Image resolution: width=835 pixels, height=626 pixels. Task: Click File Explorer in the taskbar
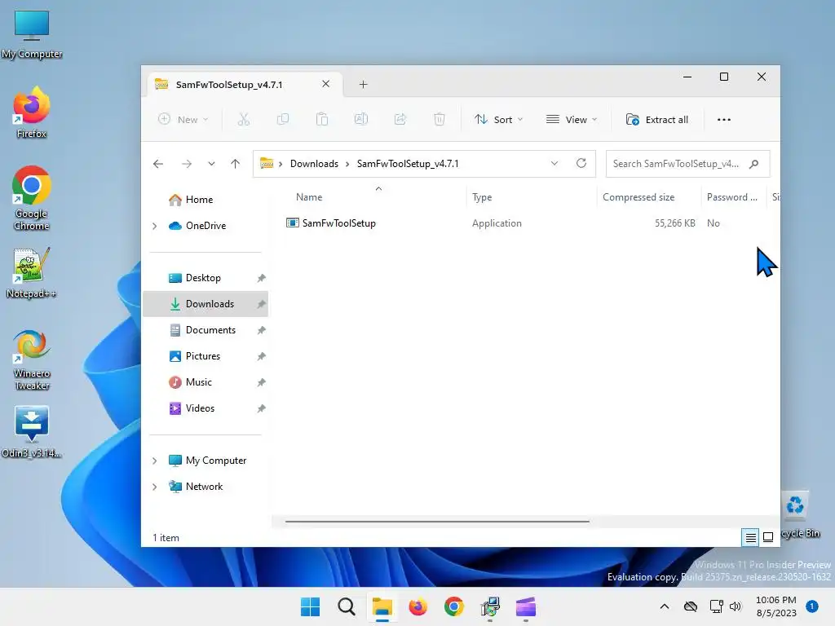pyautogui.click(x=382, y=606)
